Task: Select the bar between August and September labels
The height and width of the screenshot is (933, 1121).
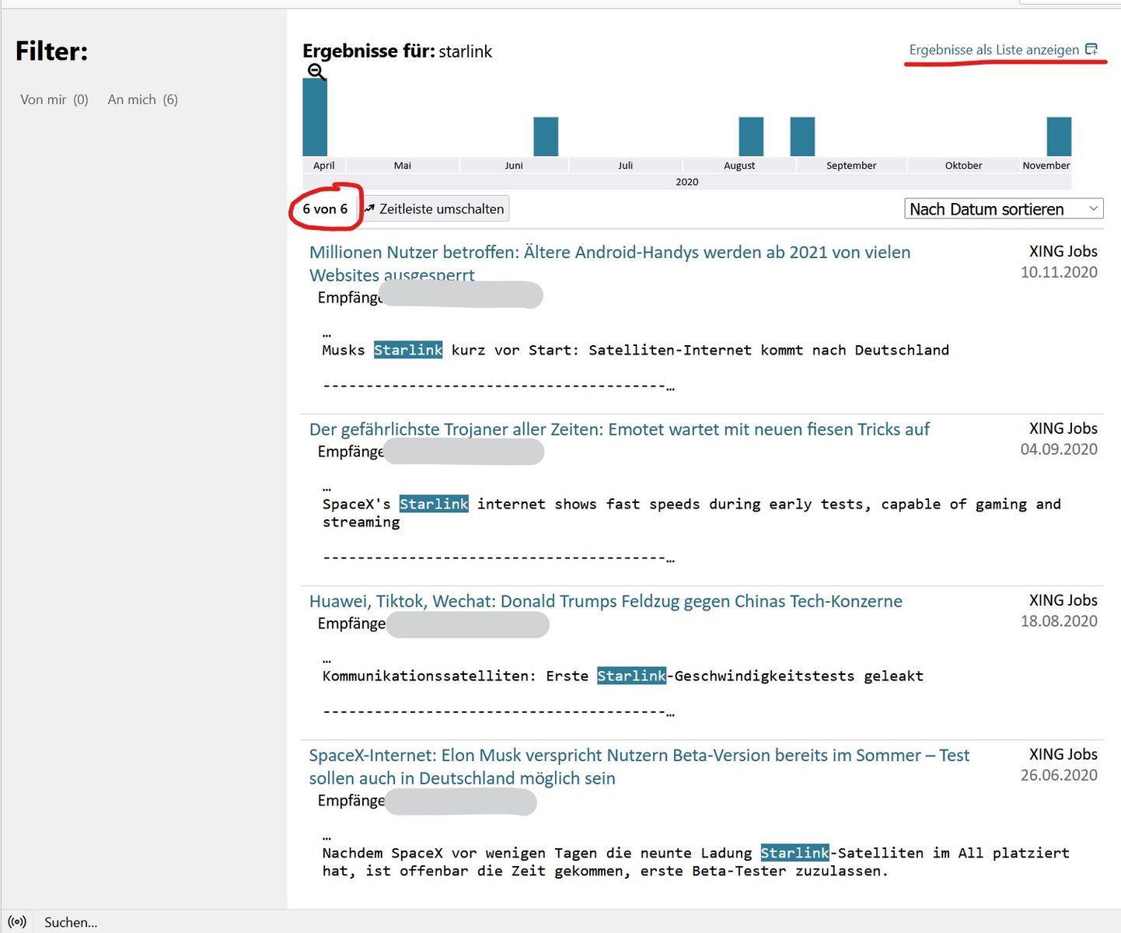Action: click(x=802, y=137)
